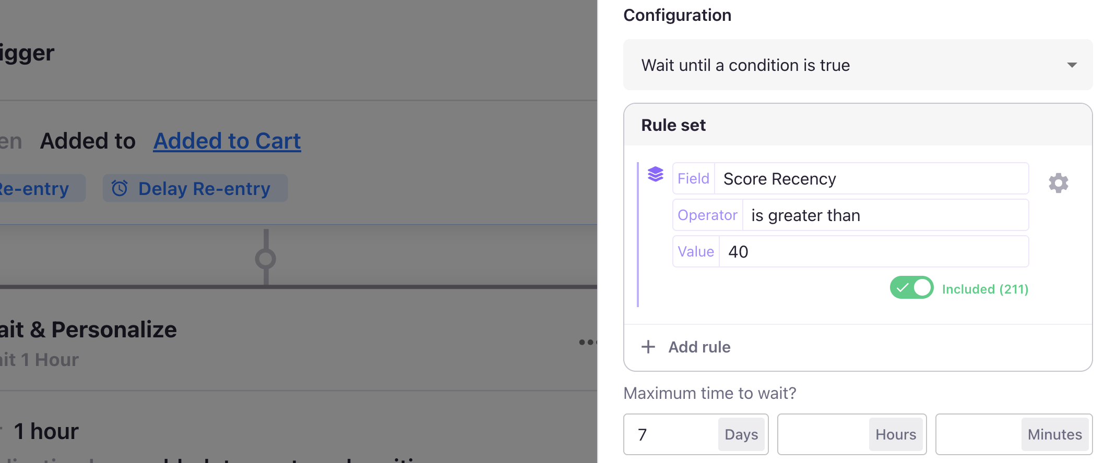Open the three-dots menu for Wait & Personalize

[587, 342]
